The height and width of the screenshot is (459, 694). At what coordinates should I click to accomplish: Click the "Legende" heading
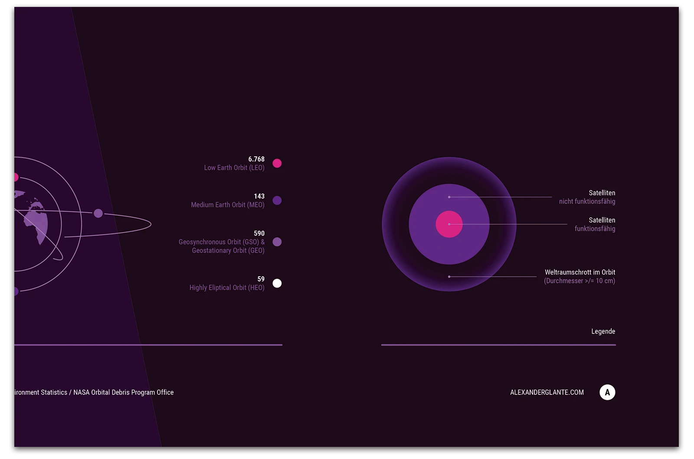603,331
